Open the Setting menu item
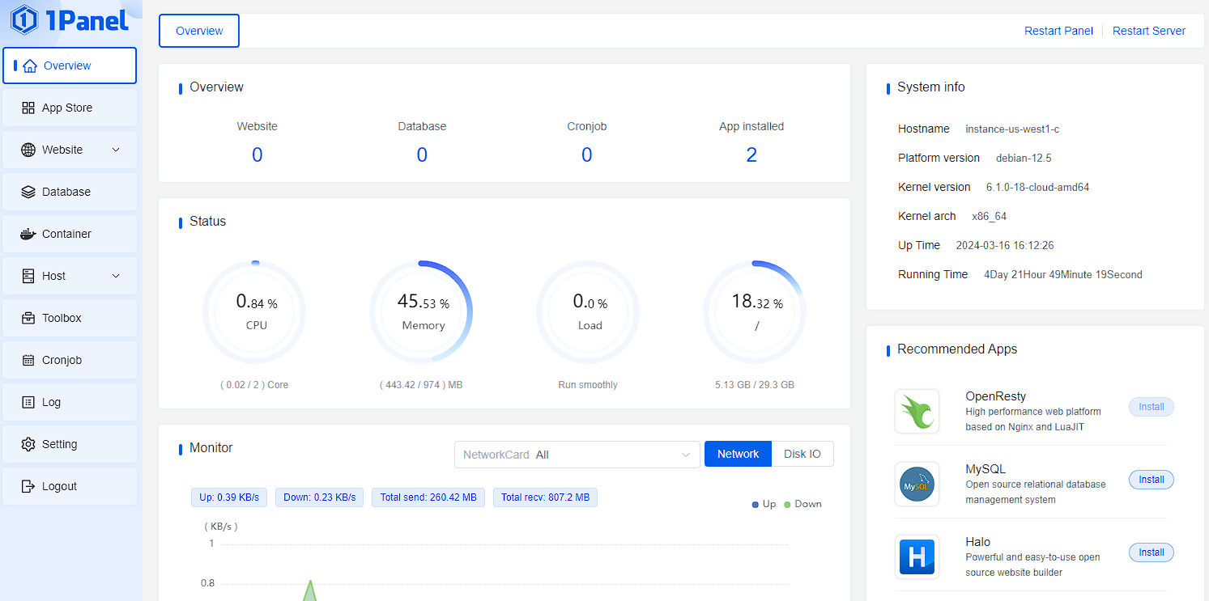Image resolution: width=1209 pixels, height=601 pixels. click(x=70, y=444)
